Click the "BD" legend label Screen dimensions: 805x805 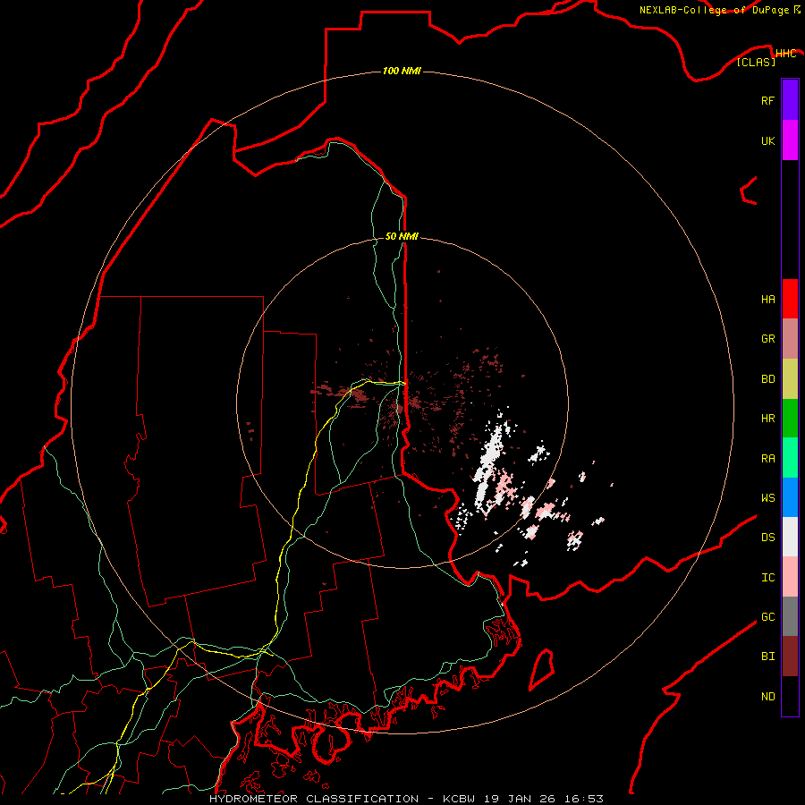tap(767, 379)
